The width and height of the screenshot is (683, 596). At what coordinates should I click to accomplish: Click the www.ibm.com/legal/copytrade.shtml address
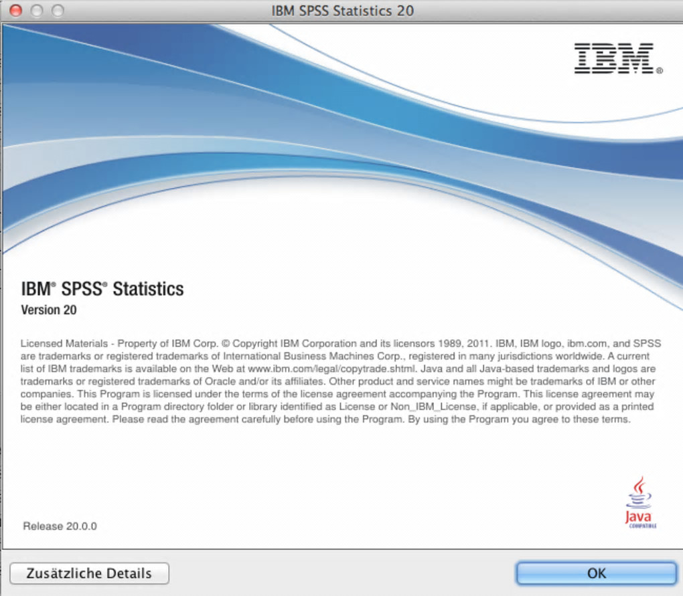[x=331, y=369]
